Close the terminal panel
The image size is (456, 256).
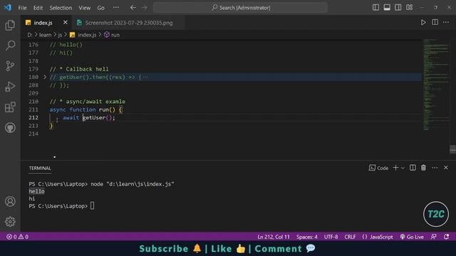(446, 168)
